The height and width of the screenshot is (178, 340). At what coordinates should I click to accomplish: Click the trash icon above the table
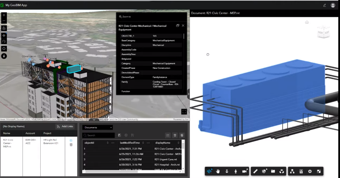175,135
